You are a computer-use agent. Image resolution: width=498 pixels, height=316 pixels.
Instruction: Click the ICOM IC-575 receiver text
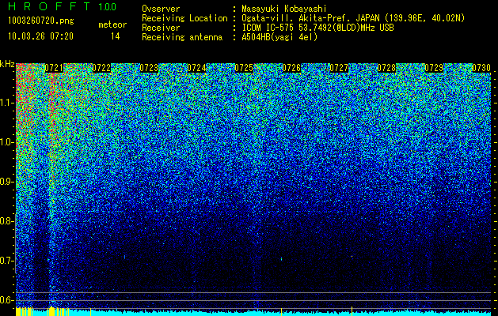(317, 28)
